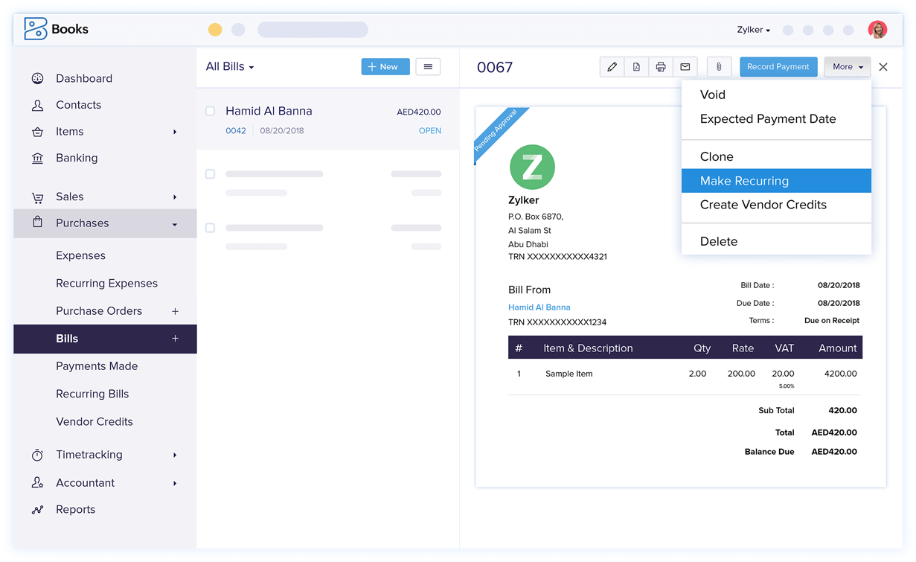Click the Sub Total label
The height and width of the screenshot is (562, 916).
pyautogui.click(x=776, y=410)
